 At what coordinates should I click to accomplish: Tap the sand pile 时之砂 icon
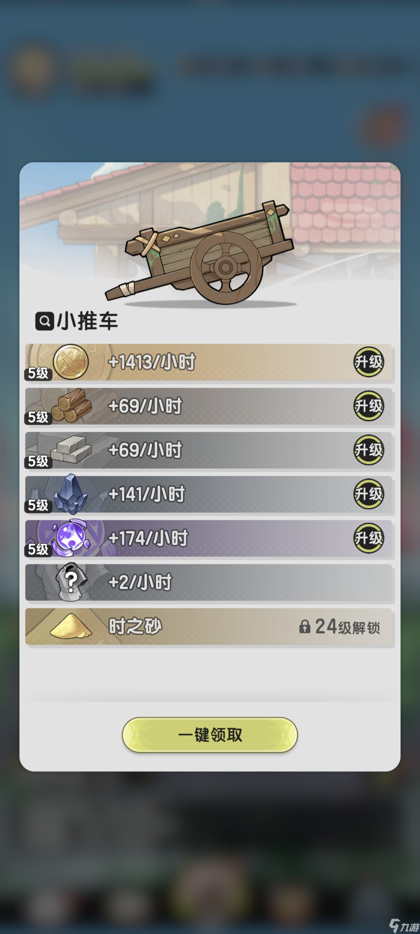coord(71,626)
